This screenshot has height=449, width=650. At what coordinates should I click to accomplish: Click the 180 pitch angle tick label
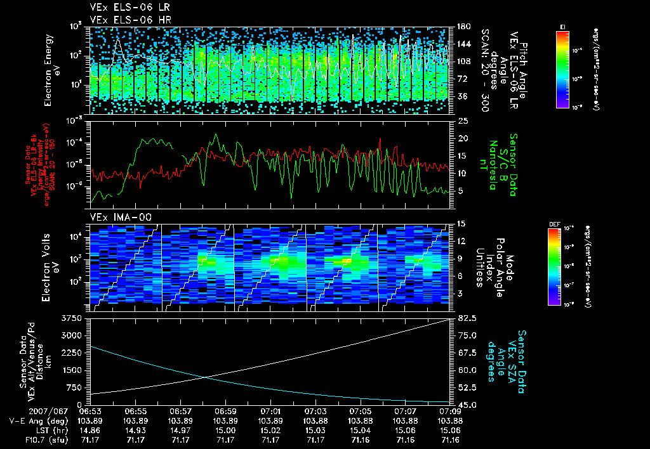tap(463, 27)
